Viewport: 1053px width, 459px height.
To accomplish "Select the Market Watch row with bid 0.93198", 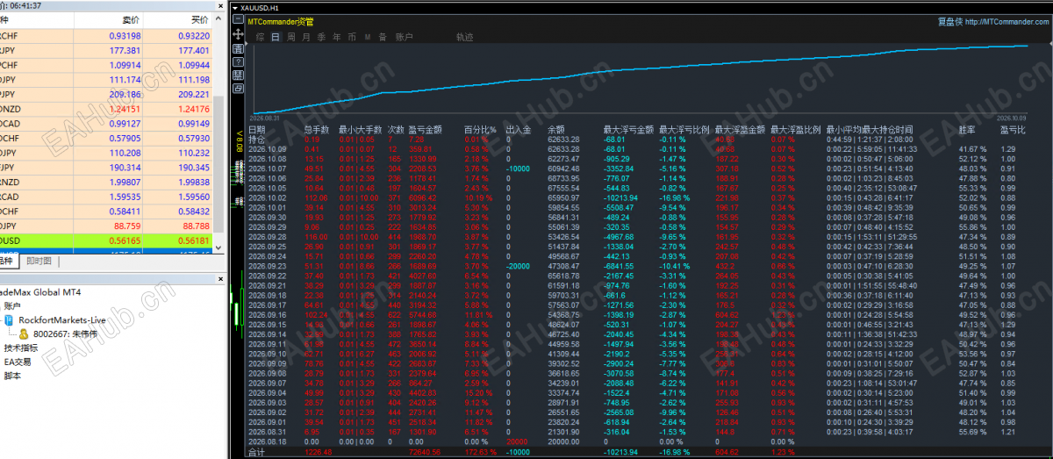I will [106, 36].
